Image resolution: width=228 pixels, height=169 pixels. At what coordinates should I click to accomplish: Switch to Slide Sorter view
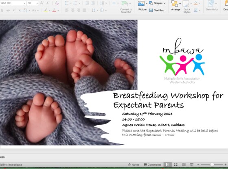tap(175, 165)
